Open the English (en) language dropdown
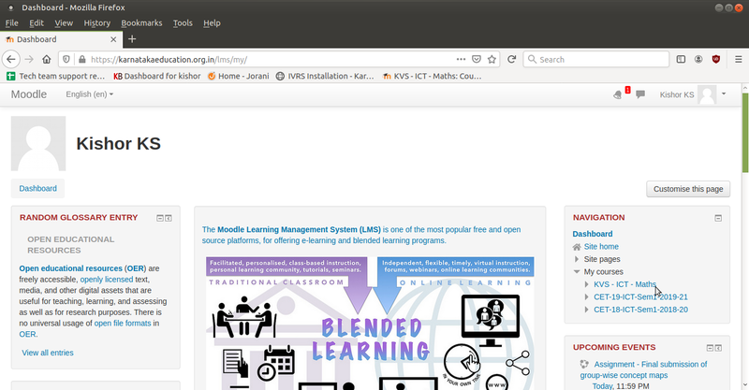The height and width of the screenshot is (390, 749). click(90, 94)
